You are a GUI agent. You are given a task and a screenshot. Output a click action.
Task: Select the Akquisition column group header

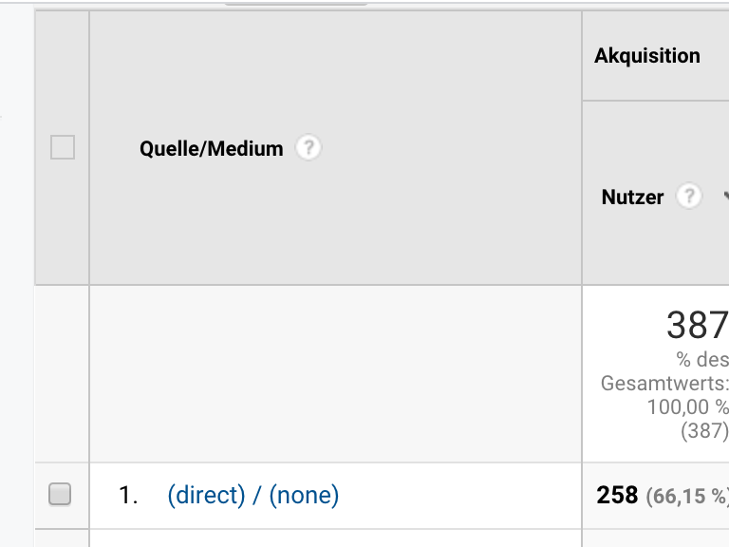click(x=646, y=56)
